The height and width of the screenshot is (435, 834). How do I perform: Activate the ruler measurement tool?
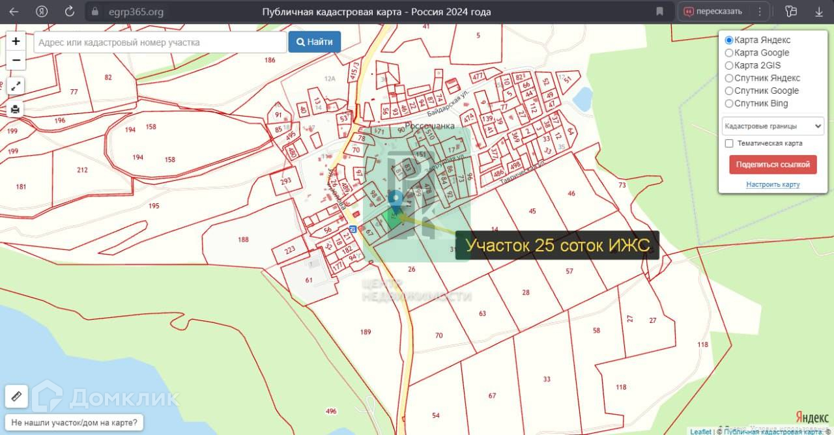[x=16, y=395]
